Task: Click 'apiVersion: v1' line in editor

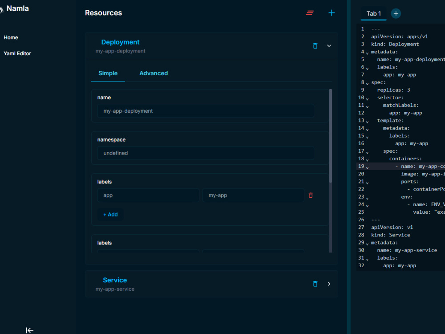Action: (392, 227)
